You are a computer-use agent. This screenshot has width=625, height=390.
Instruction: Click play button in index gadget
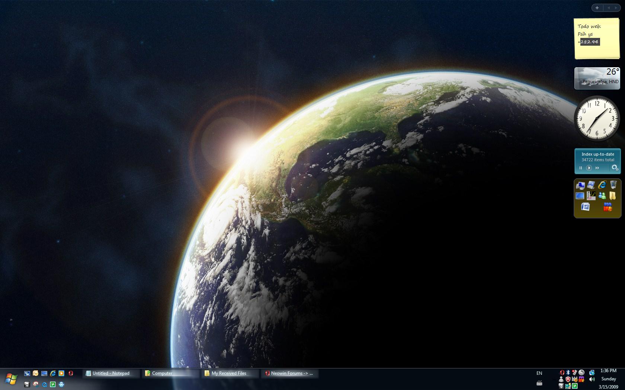pyautogui.click(x=589, y=168)
